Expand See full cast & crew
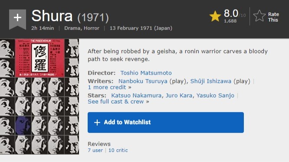This screenshot has height=162, width=289. [118, 102]
